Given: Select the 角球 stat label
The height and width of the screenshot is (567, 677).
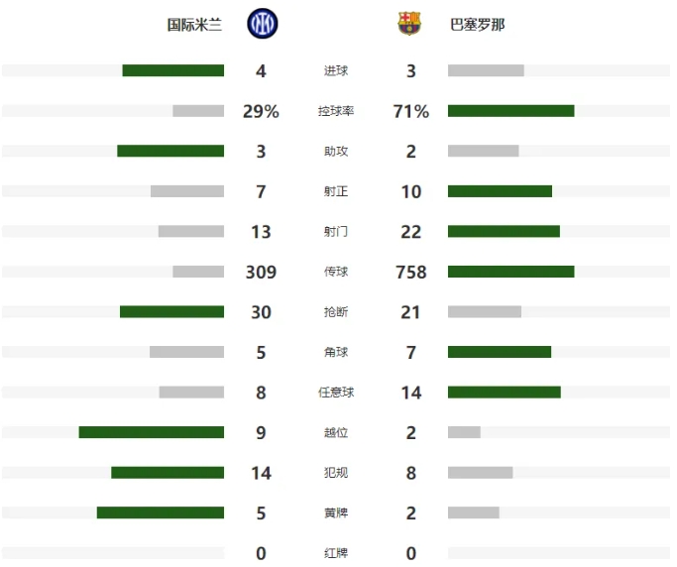Looking at the screenshot, I should [x=336, y=352].
